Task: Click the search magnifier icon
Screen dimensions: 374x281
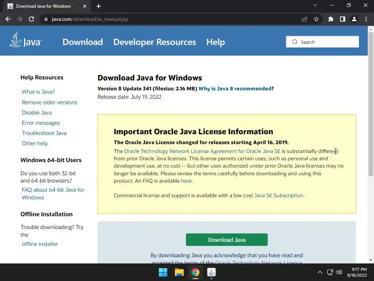Action: [295, 42]
